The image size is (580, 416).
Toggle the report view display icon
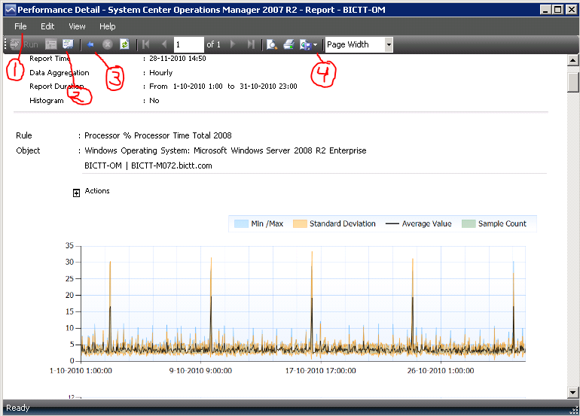(68, 44)
